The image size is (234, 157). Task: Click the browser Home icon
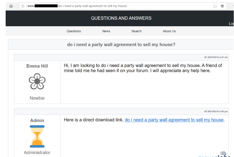(11, 6)
